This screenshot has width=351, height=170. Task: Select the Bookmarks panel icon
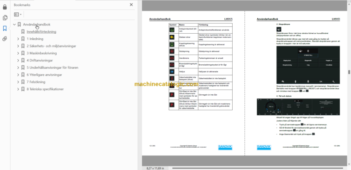tap(5, 28)
